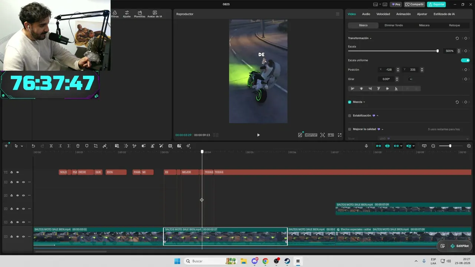Collapse the Mejorar la calidad section

click(x=382, y=129)
